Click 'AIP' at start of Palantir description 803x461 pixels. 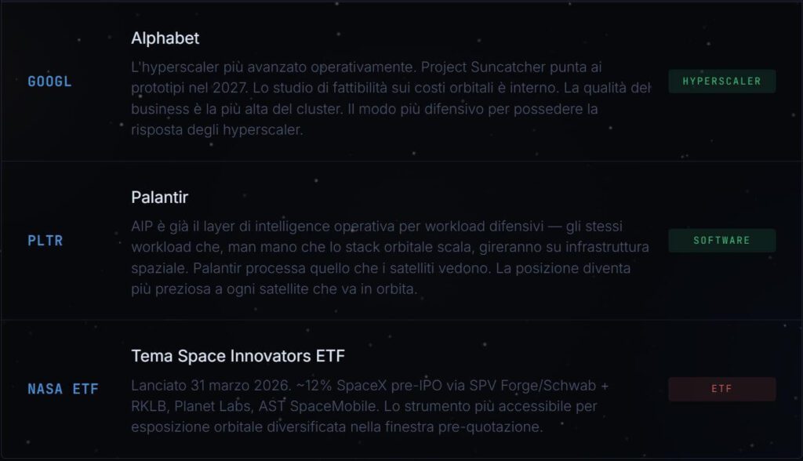pyautogui.click(x=144, y=227)
